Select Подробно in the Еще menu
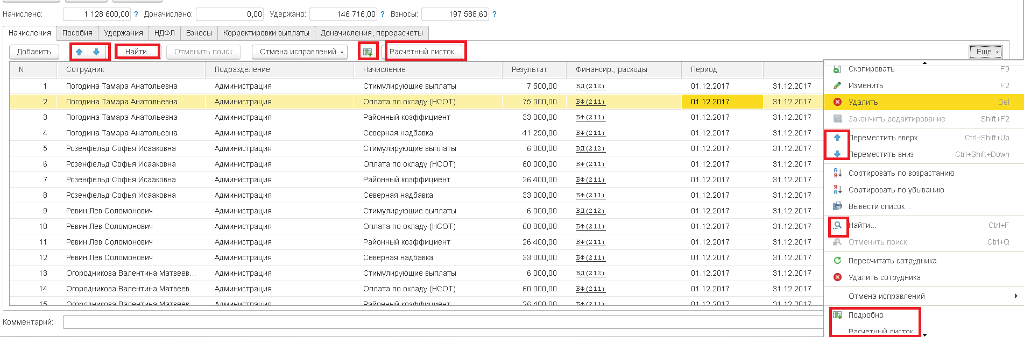 coord(924,315)
